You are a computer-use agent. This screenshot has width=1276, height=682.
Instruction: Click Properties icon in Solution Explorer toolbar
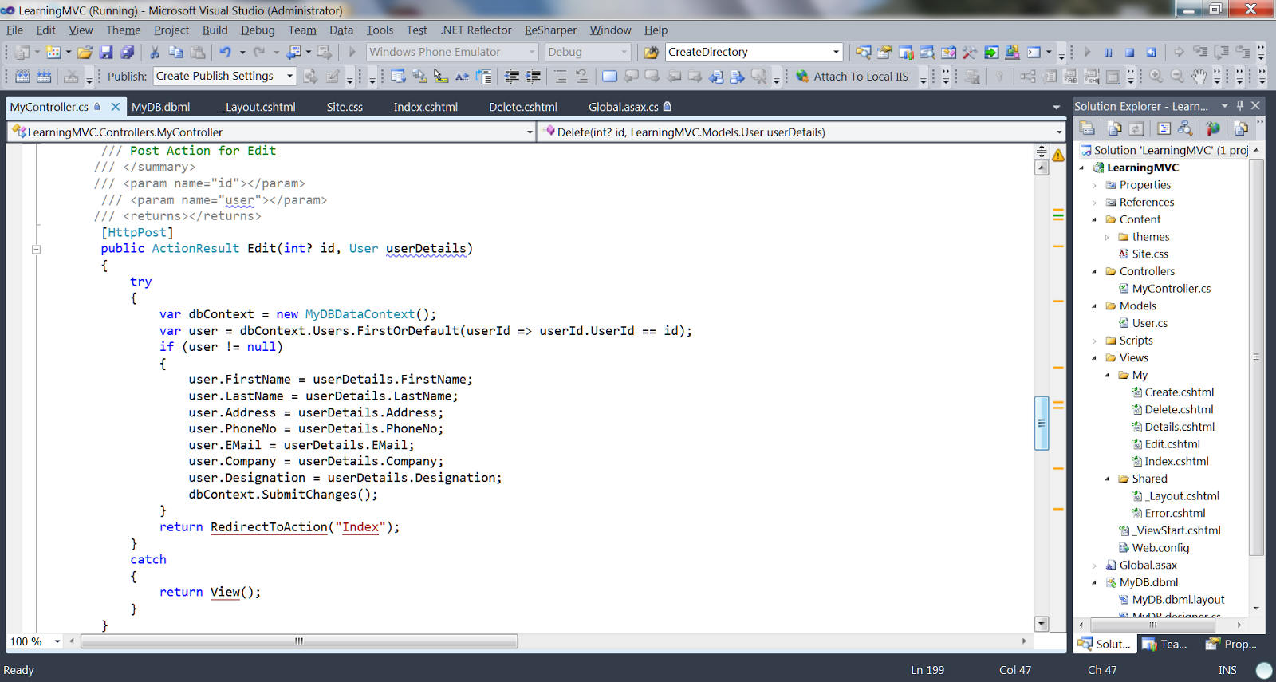click(x=1086, y=128)
